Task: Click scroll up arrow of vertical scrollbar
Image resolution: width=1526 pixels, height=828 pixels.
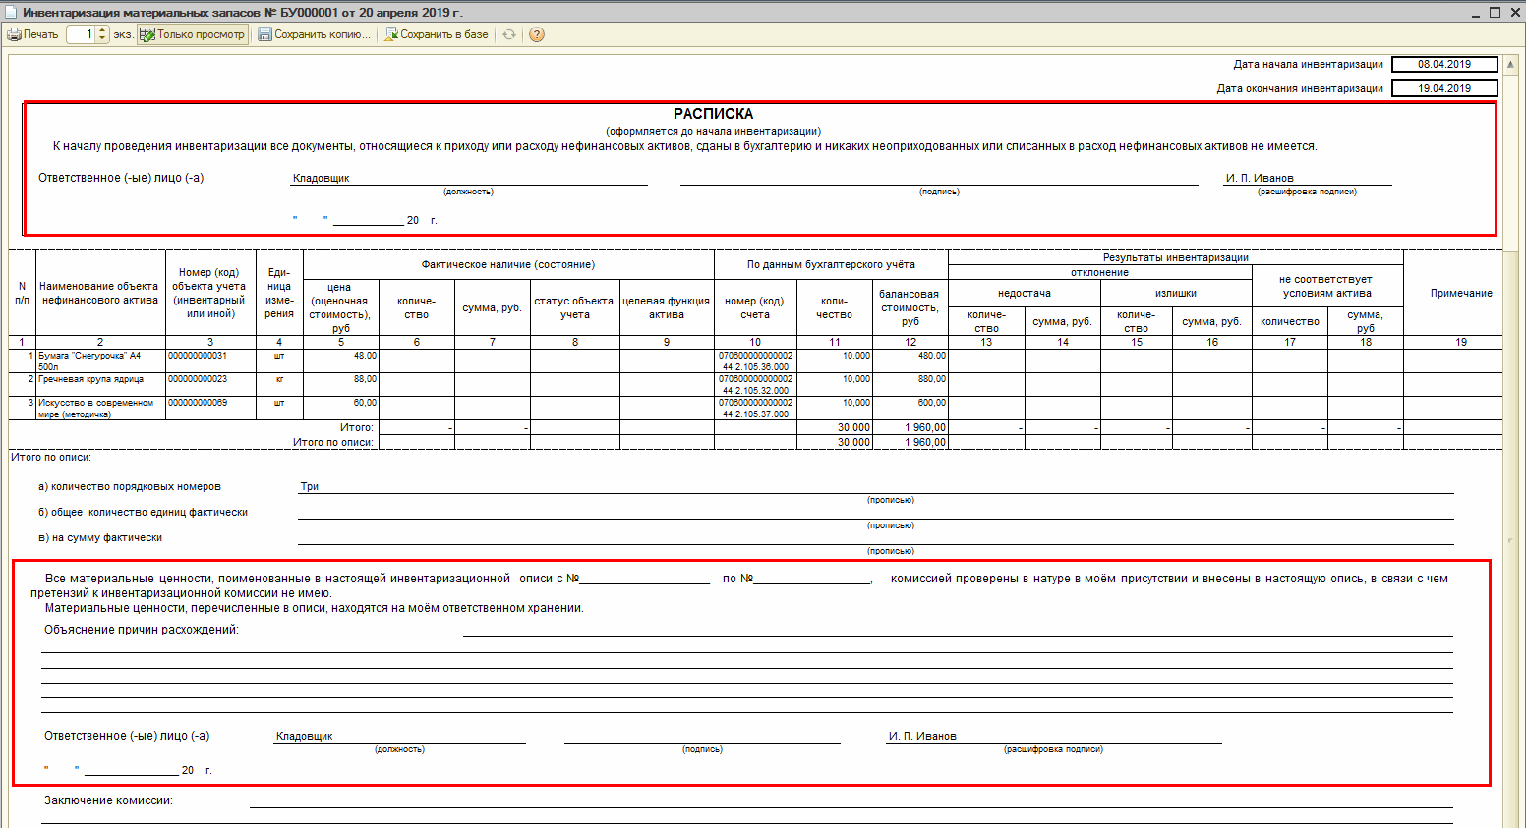Action: coord(1512,64)
